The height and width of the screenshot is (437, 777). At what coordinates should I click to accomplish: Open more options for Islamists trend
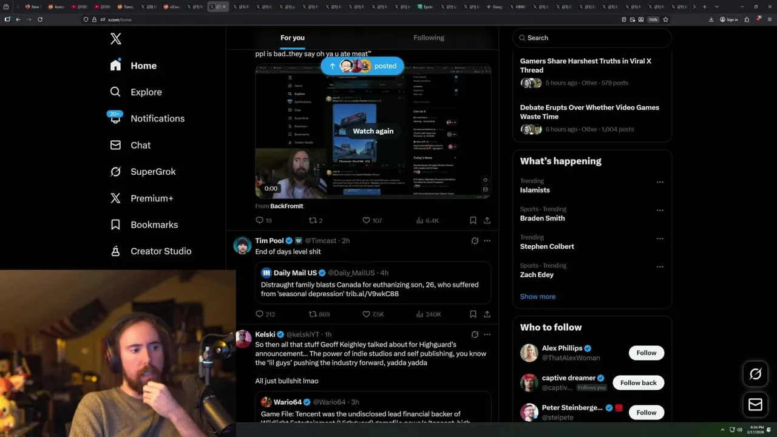point(660,182)
